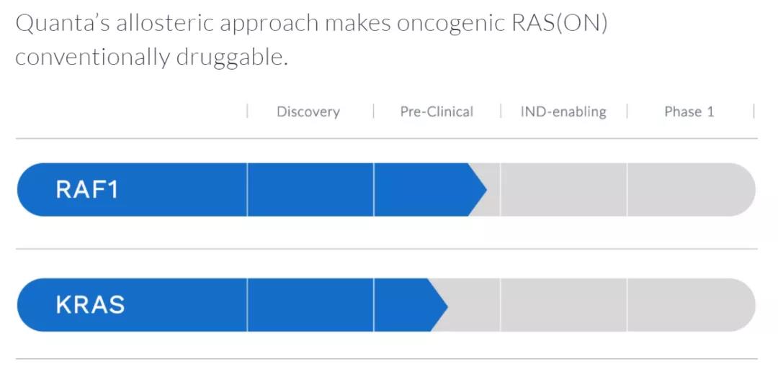Viewport: 778px width, 377px height.
Task: Select the gray Phase 1 segment of RAF1
Action: point(689,190)
